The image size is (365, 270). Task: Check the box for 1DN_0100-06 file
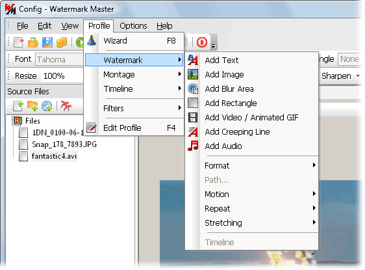[23, 133]
